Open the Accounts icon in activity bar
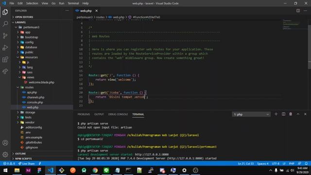 pos(5,142)
